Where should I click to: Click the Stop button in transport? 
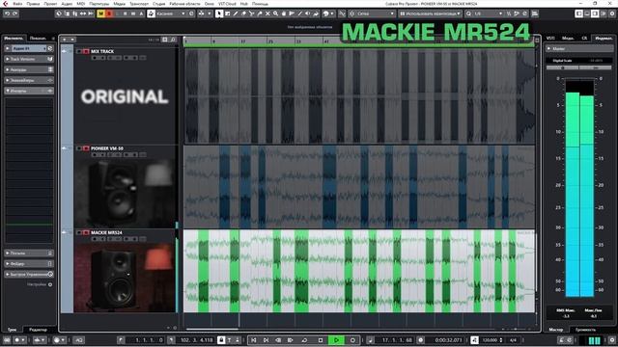point(321,340)
